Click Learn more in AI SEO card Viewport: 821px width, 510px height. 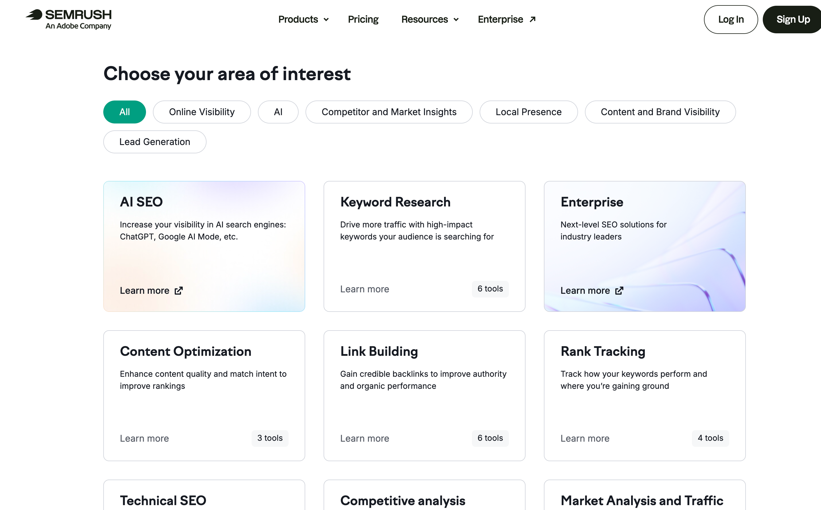point(151,290)
